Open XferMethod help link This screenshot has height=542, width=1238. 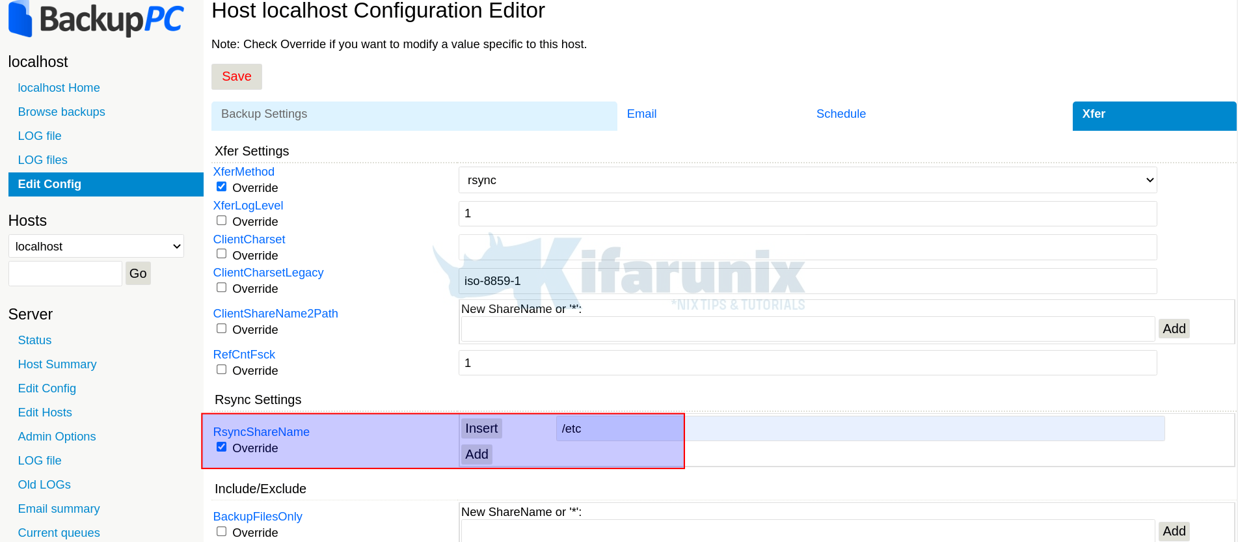244,172
